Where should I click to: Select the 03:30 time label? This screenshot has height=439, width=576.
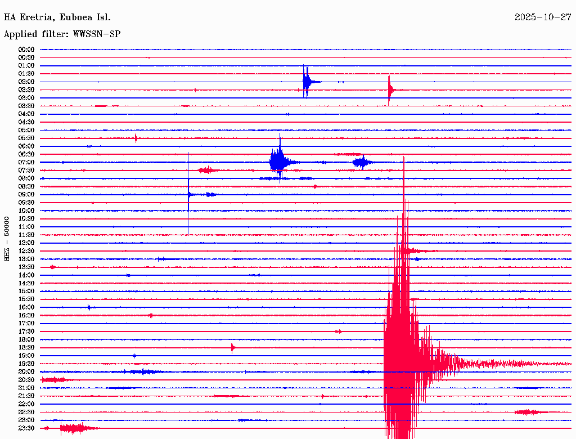[26, 106]
